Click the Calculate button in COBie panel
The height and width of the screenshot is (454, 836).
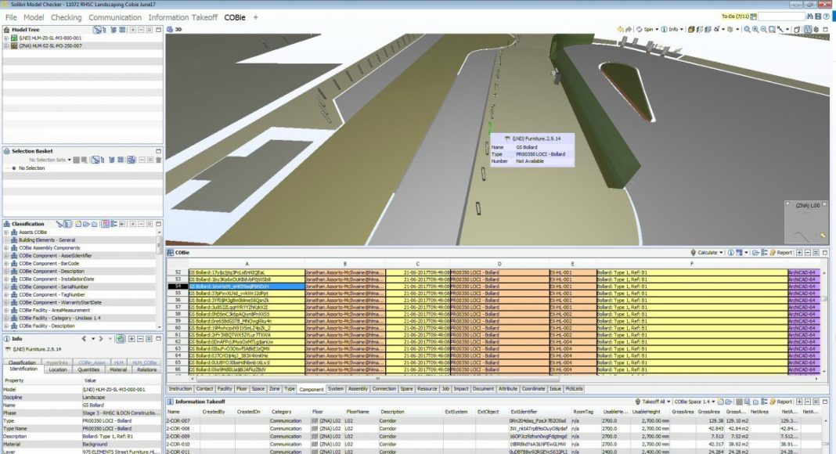click(707, 253)
